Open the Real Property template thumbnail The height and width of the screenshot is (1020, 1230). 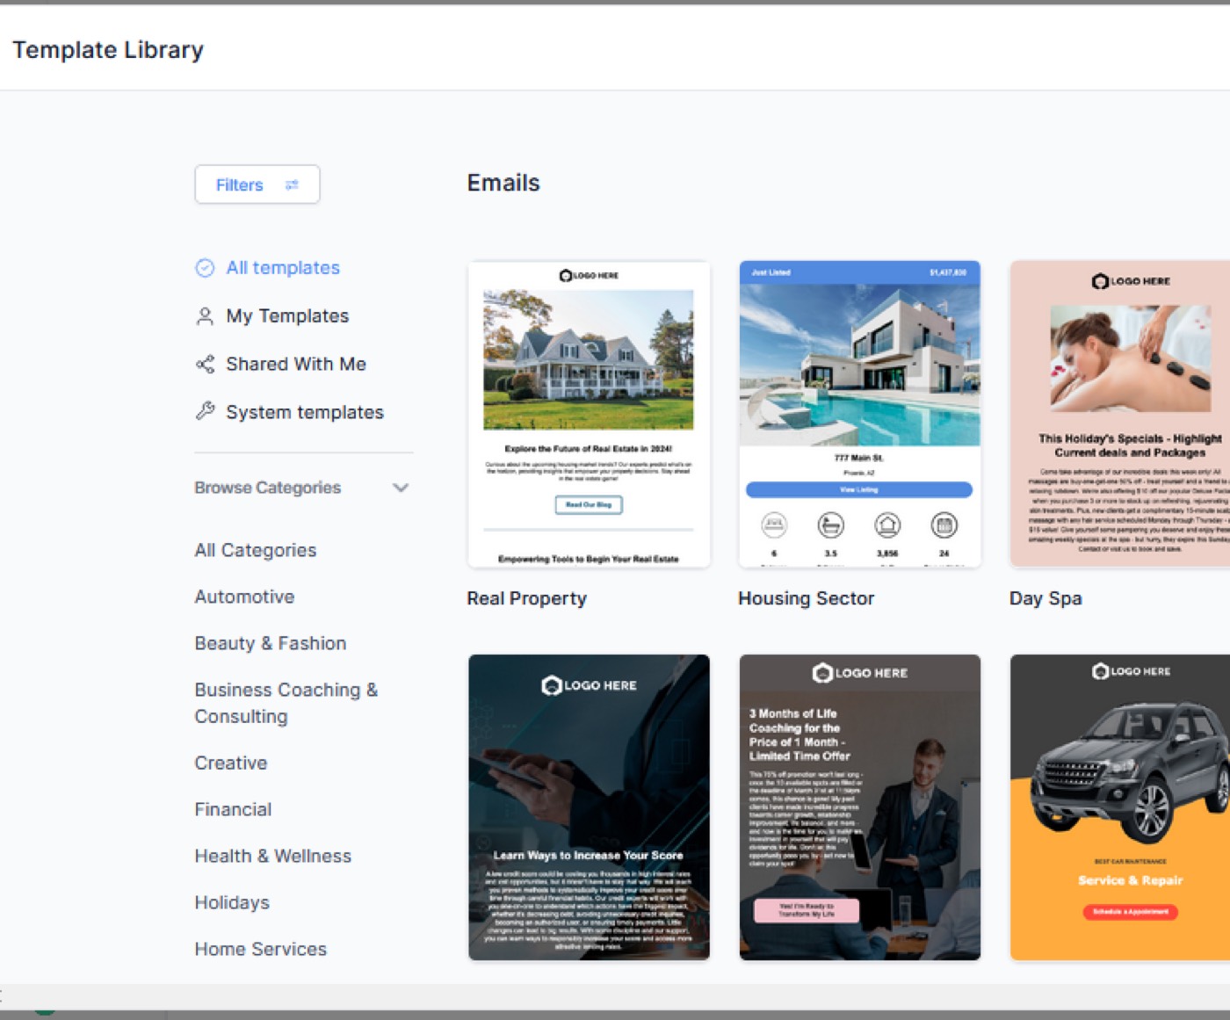589,414
